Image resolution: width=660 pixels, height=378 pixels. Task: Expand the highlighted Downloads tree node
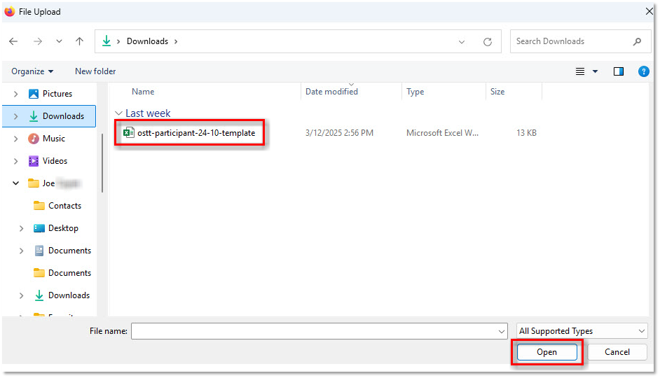coord(16,116)
